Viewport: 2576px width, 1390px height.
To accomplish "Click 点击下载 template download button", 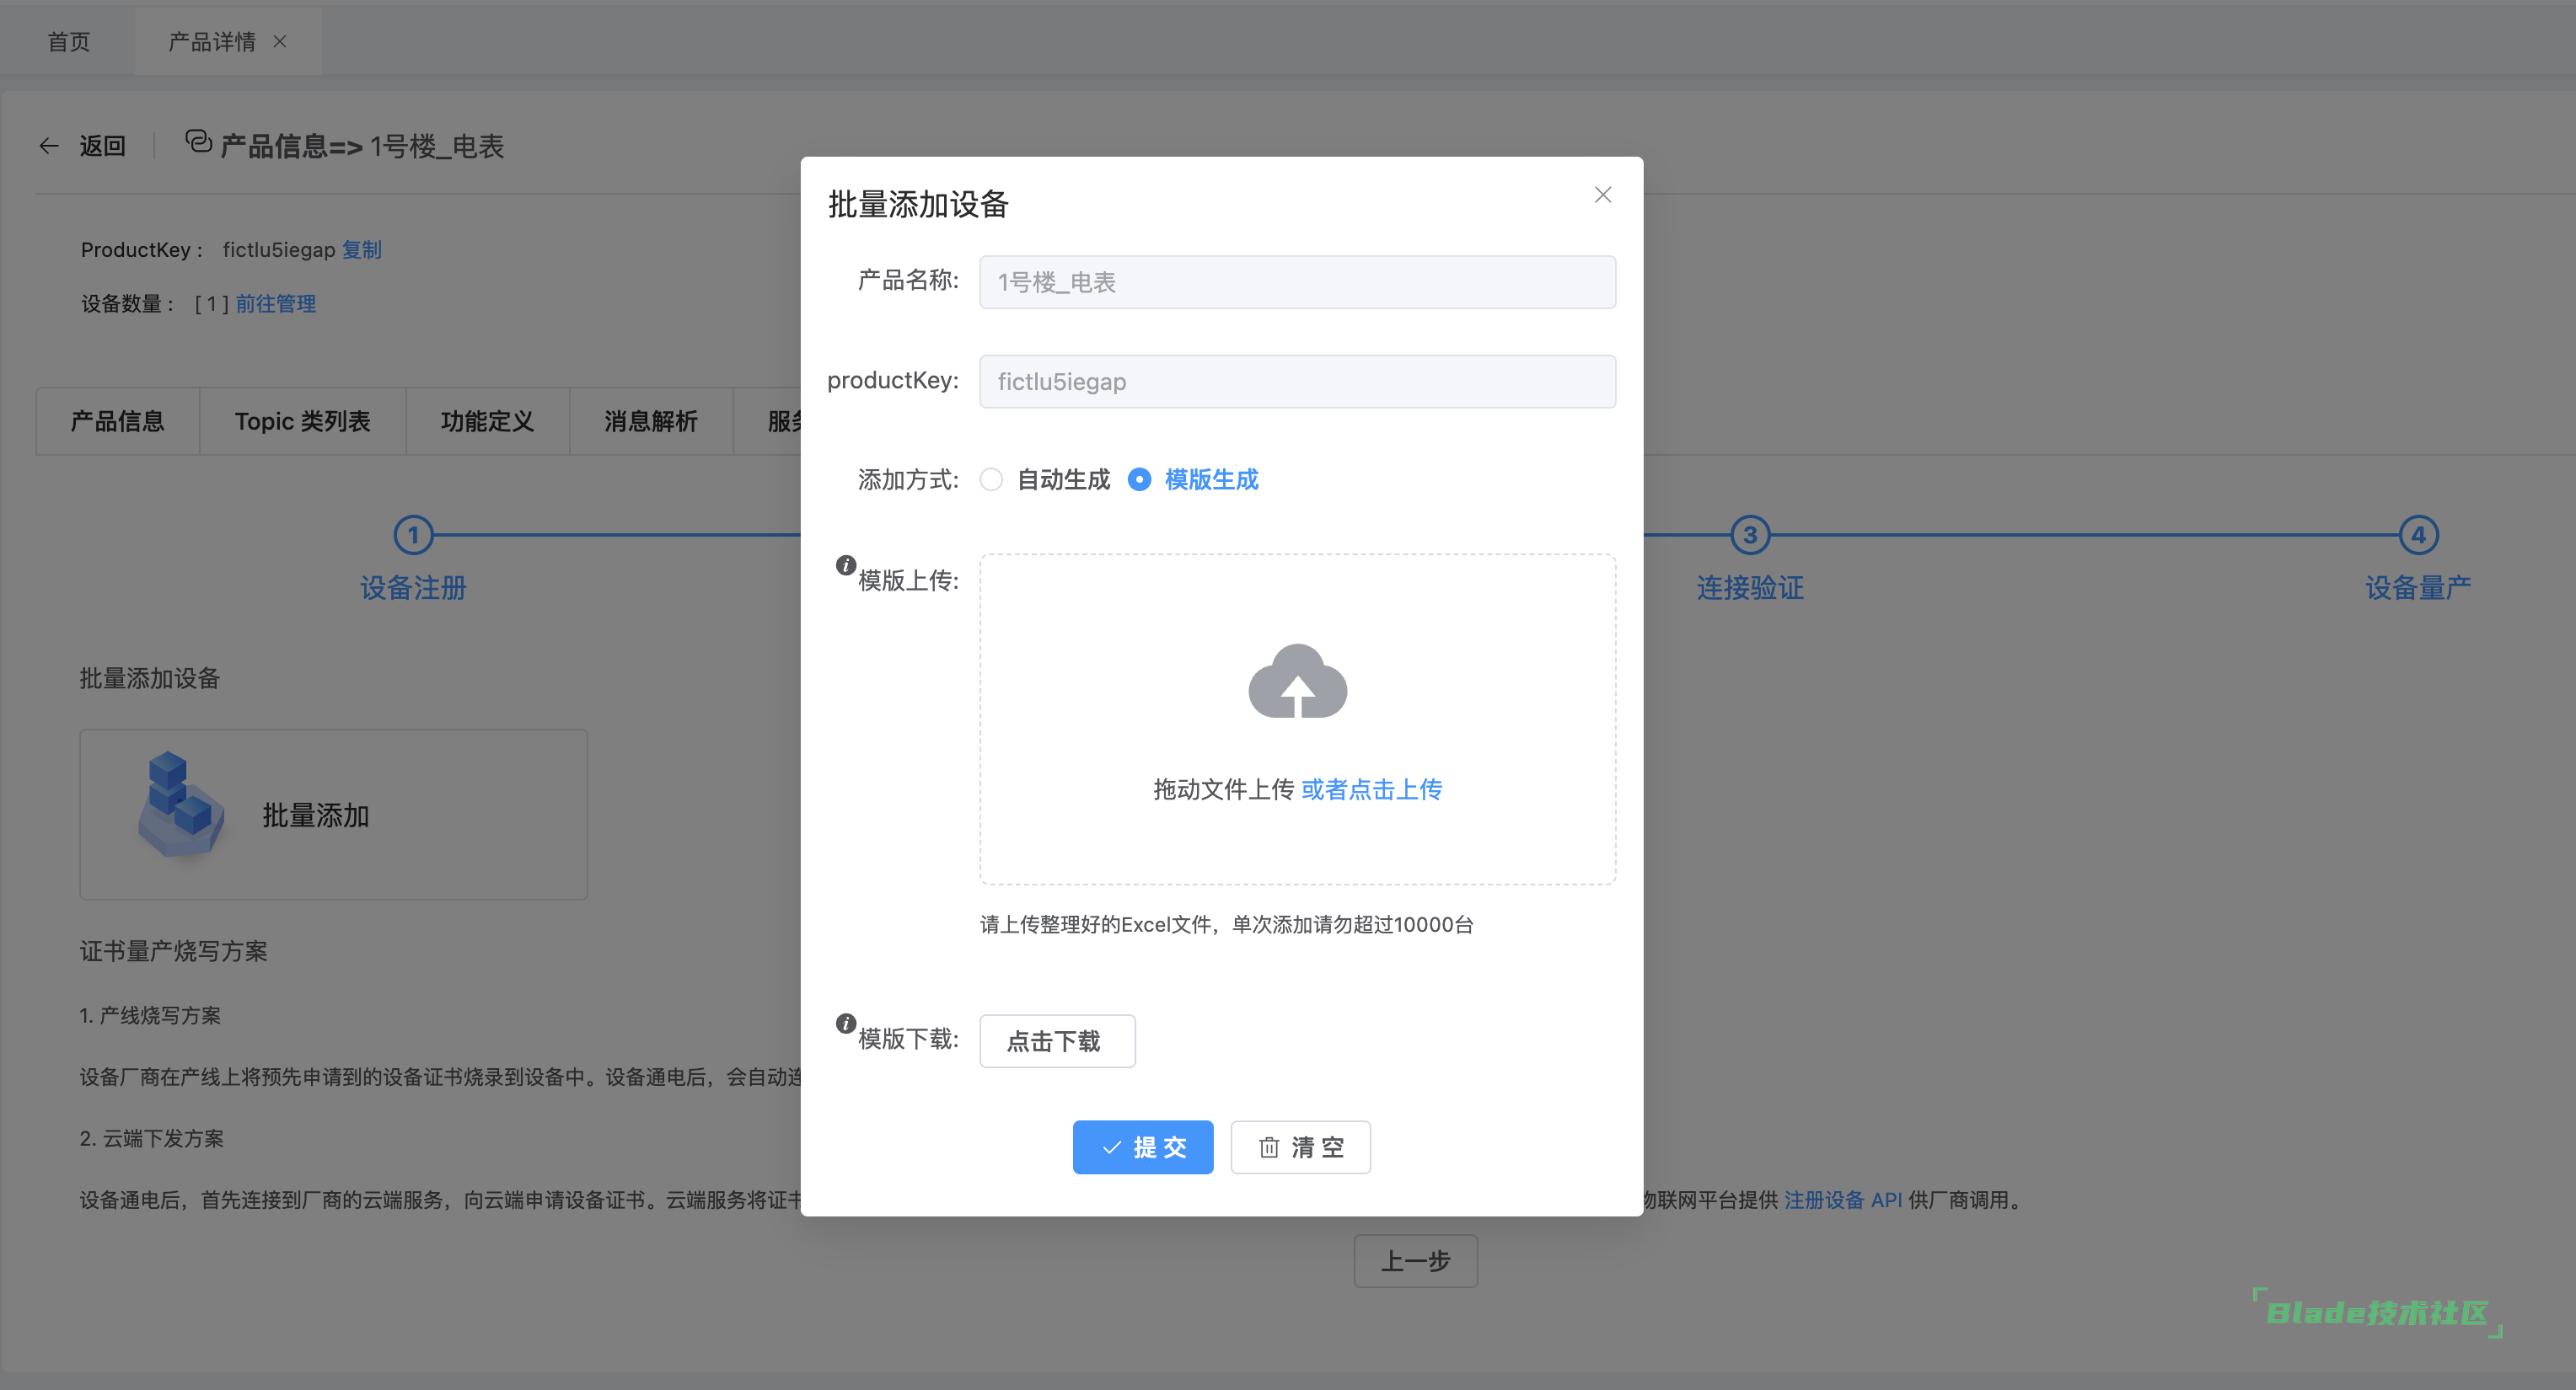I will (1056, 1041).
